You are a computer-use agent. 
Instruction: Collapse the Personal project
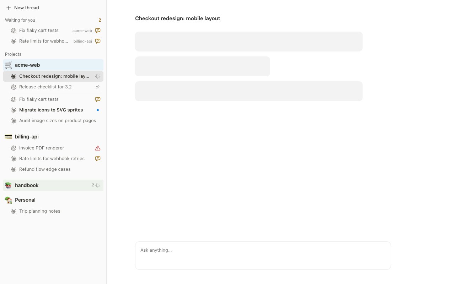(x=53, y=200)
